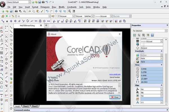Close the Properties panel
The width and height of the screenshot is (169, 112).
point(167,25)
